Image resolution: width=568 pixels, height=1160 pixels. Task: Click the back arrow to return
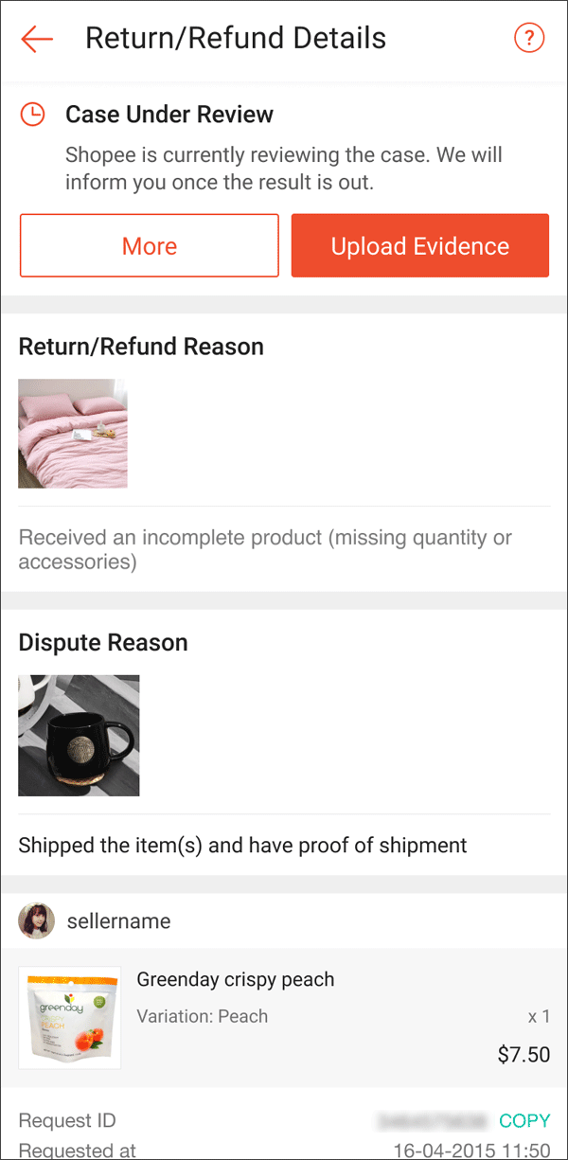click(x=36, y=38)
